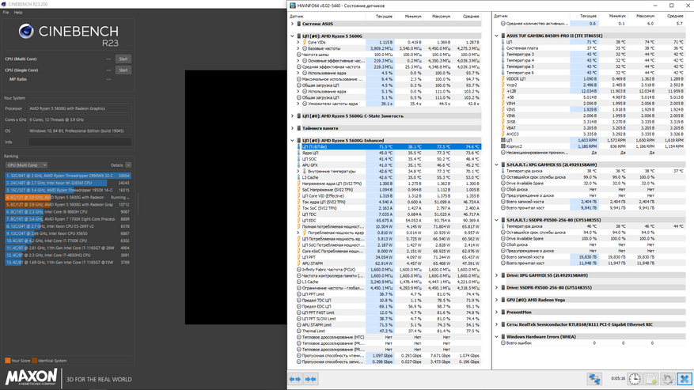
Task: Click the lightning icon beside +12В row
Action: pyautogui.click(x=502, y=91)
